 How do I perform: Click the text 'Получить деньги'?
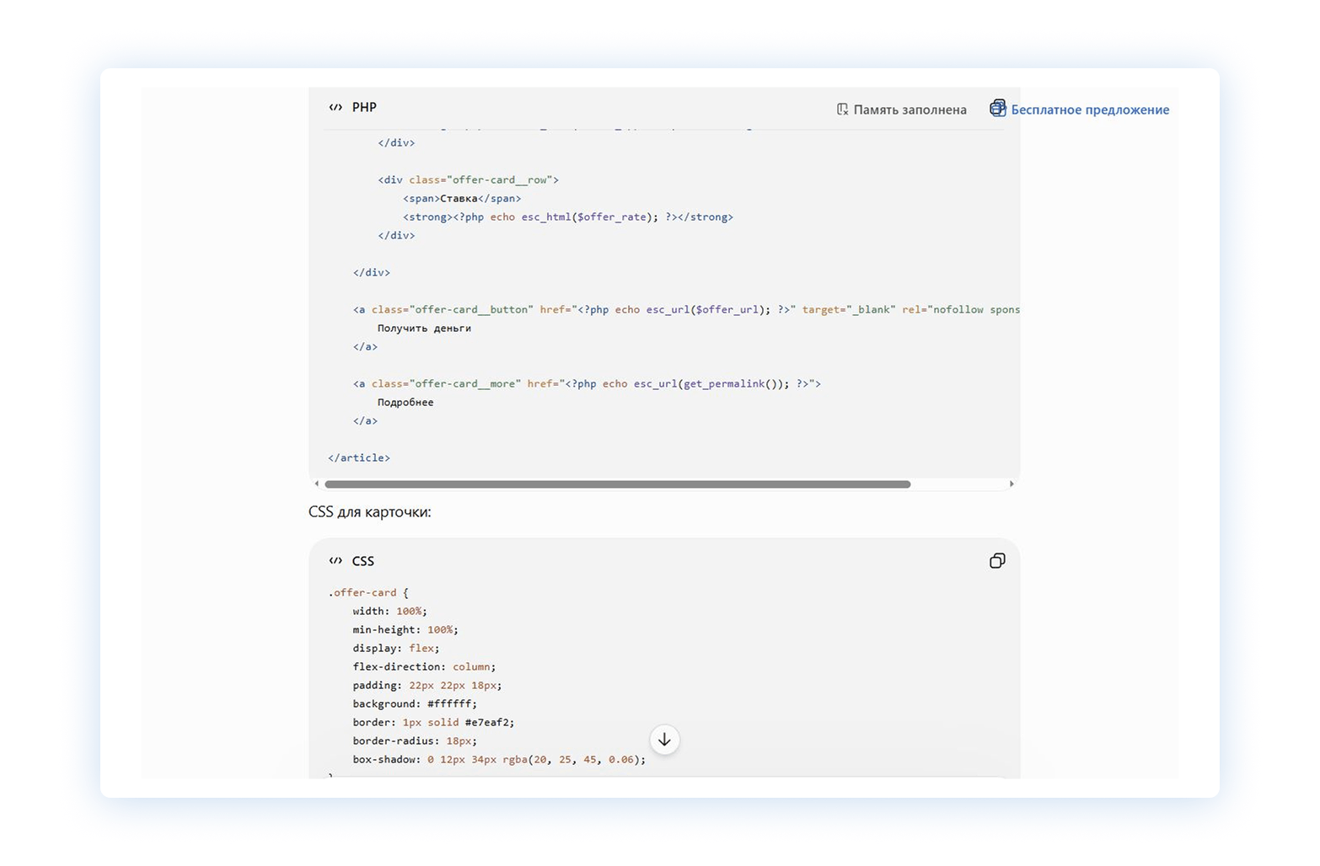424,328
